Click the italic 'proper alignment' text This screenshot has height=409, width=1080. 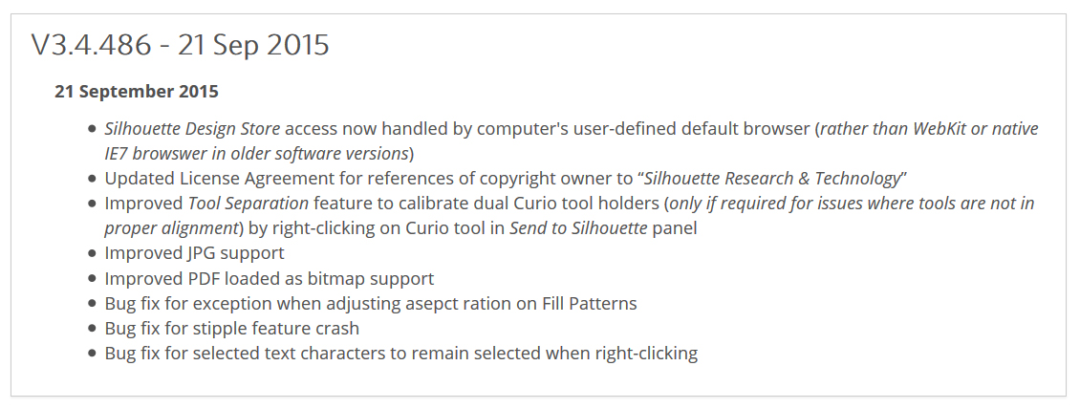pos(171,227)
